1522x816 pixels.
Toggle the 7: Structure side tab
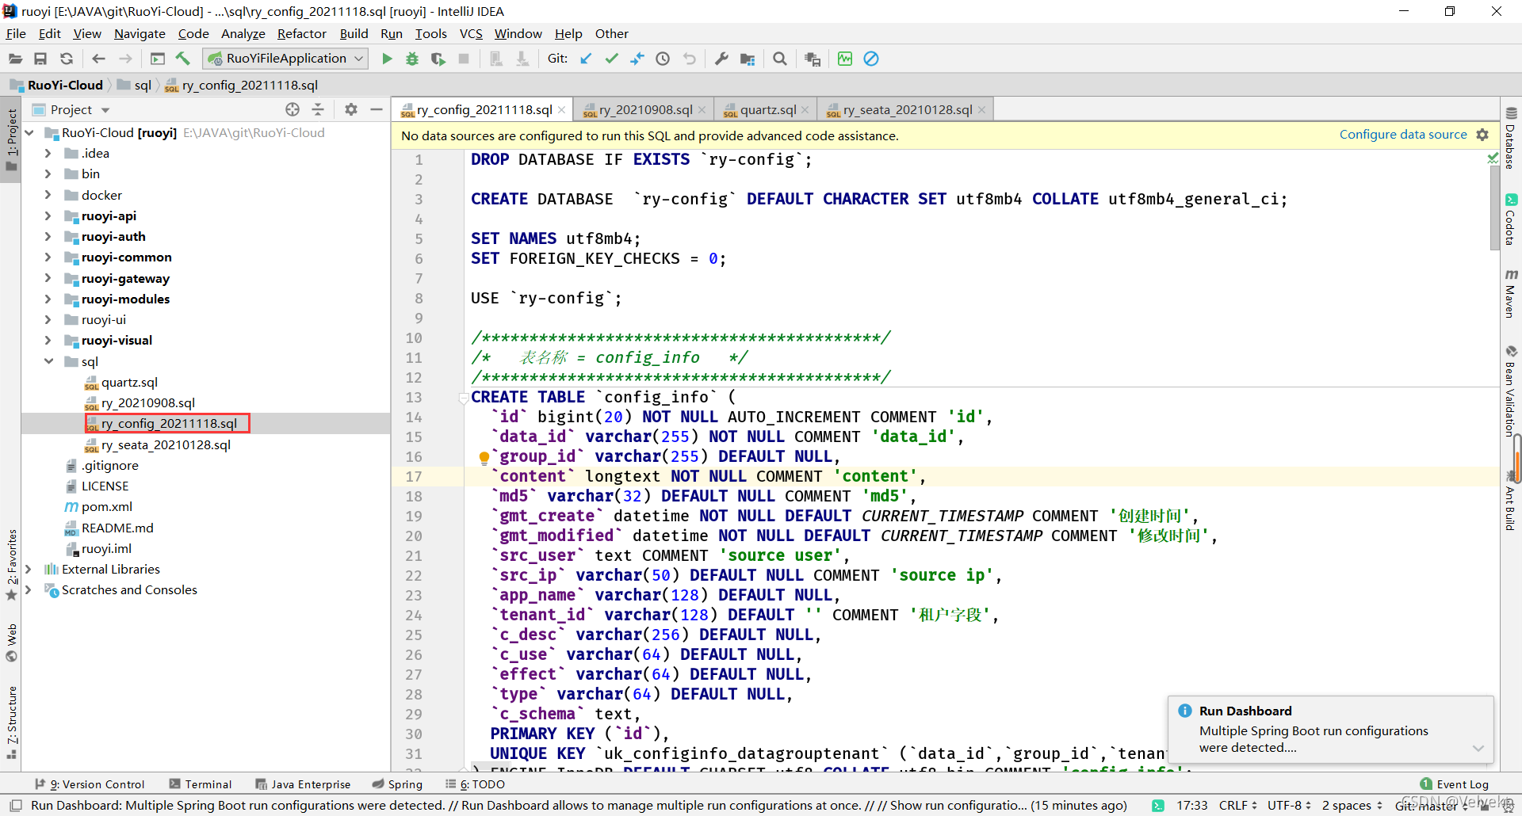(11, 723)
